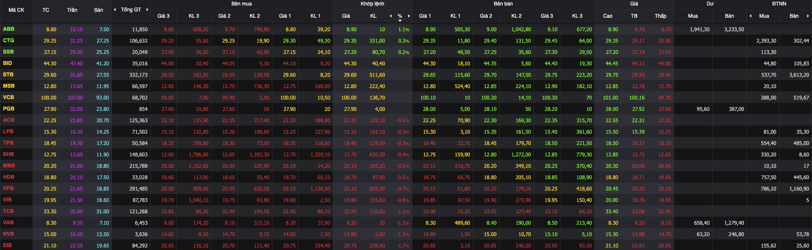Click EIB percent change -1.7%
Screen dimensions: 812x250
(x=403, y=246)
